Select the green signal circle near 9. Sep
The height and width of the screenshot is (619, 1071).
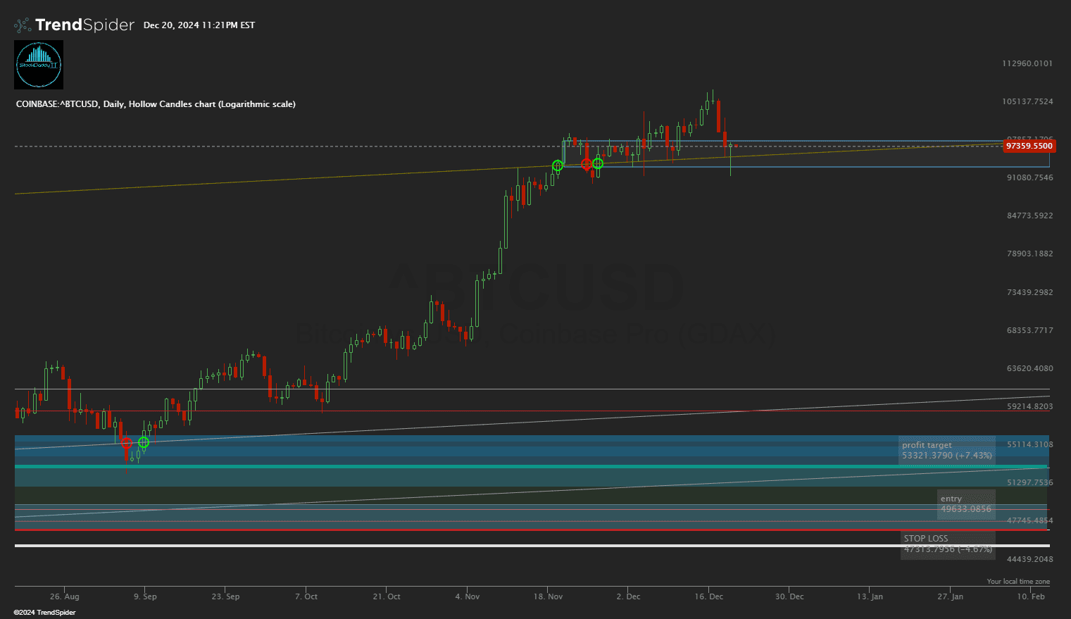click(144, 442)
